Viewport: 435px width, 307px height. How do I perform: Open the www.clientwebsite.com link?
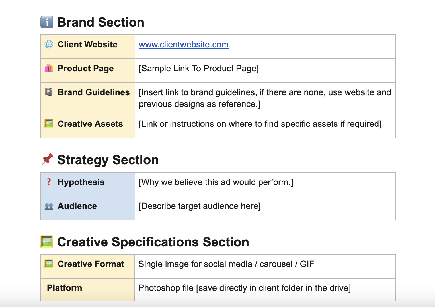tap(184, 45)
